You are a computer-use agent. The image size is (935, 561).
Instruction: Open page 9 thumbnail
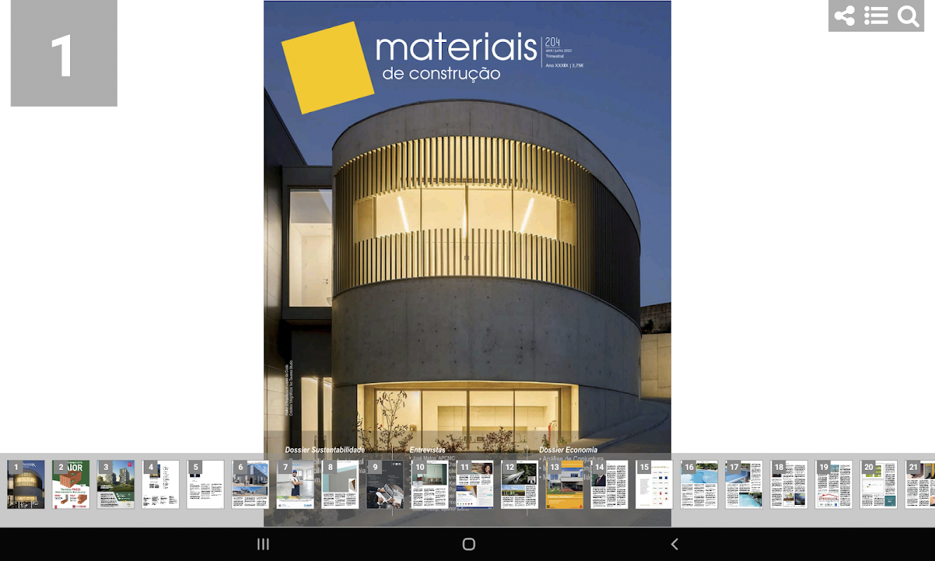coord(385,485)
